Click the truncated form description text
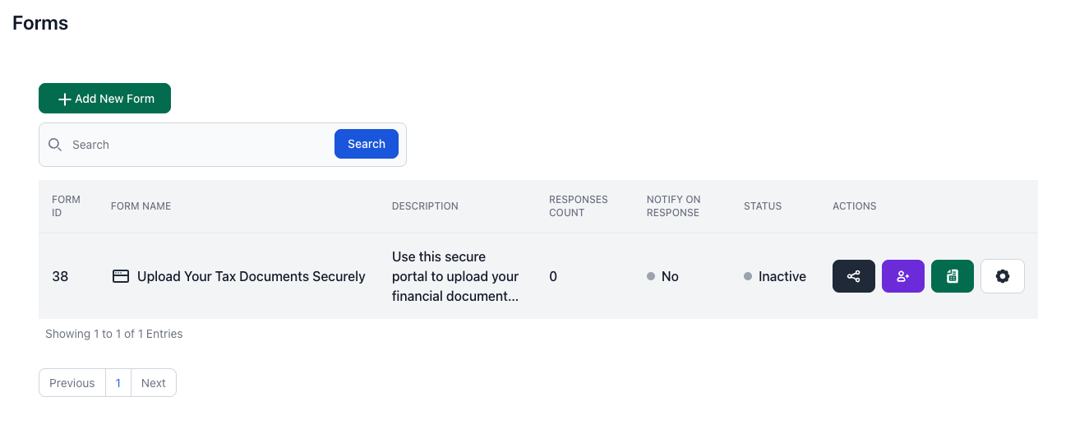Viewport: 1075px width, 434px height. tap(455, 276)
